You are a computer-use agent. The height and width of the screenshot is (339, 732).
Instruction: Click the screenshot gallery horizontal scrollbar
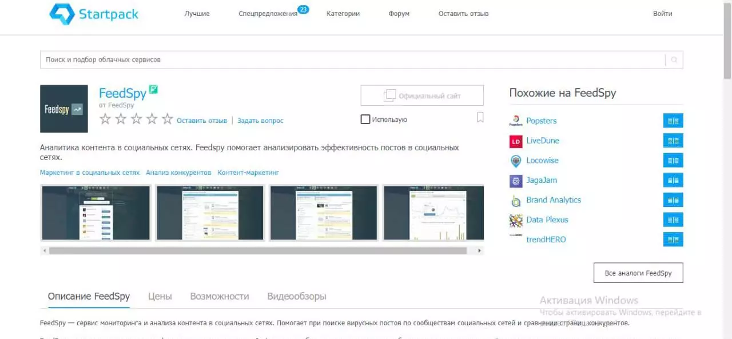coord(258,250)
